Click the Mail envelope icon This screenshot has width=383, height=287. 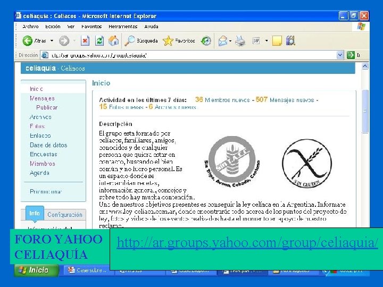[223, 41]
